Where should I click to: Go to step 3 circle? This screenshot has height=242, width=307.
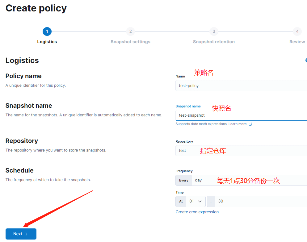[x=214, y=31]
